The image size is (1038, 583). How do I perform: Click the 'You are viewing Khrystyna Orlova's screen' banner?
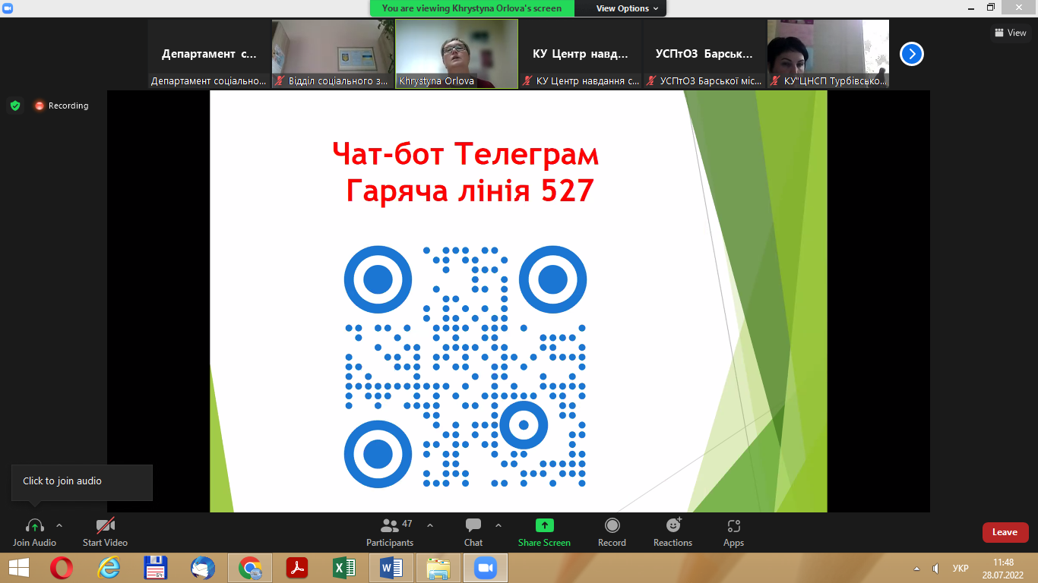[x=472, y=8]
